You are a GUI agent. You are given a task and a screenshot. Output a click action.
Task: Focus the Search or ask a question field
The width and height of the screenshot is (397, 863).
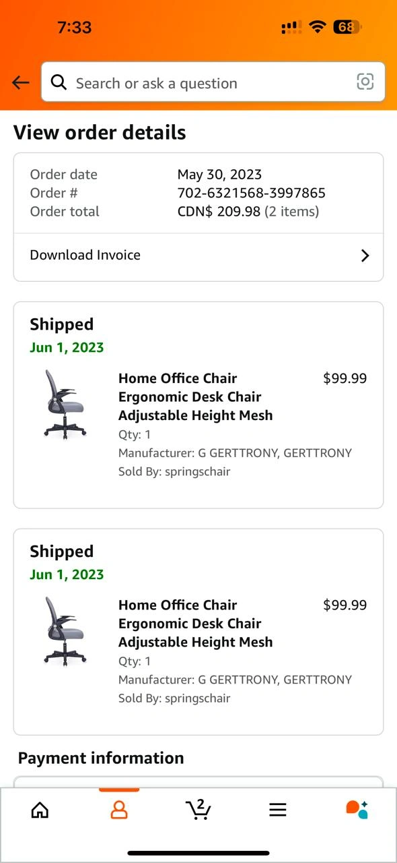point(213,82)
